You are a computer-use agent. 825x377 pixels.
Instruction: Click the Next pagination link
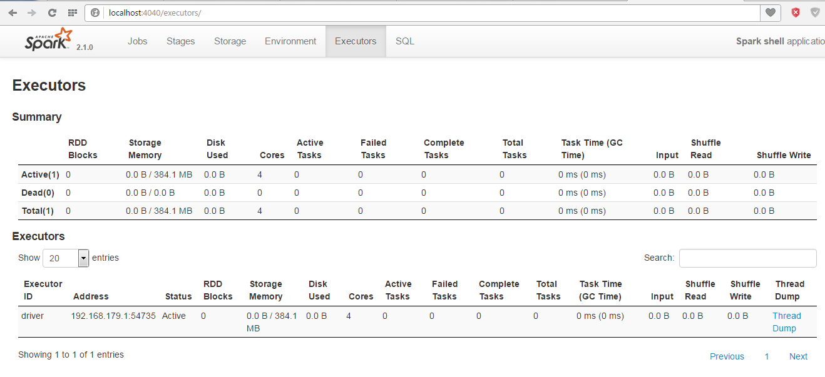coord(798,356)
